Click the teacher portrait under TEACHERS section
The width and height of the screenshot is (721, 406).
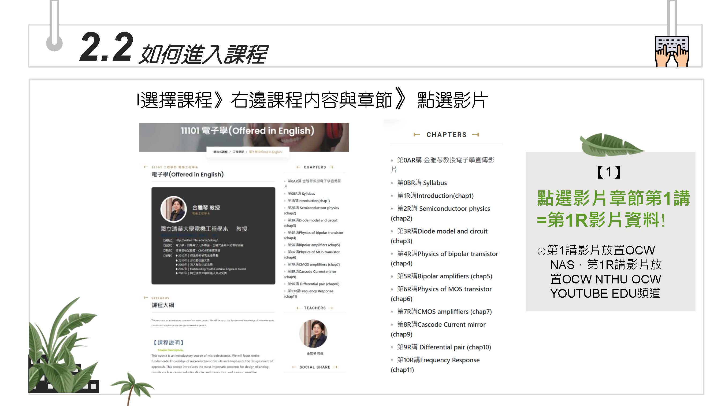click(313, 334)
